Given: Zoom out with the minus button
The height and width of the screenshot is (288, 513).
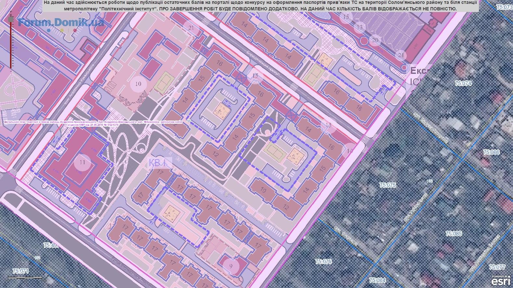Looking at the screenshot, I should (x=11, y=71).
